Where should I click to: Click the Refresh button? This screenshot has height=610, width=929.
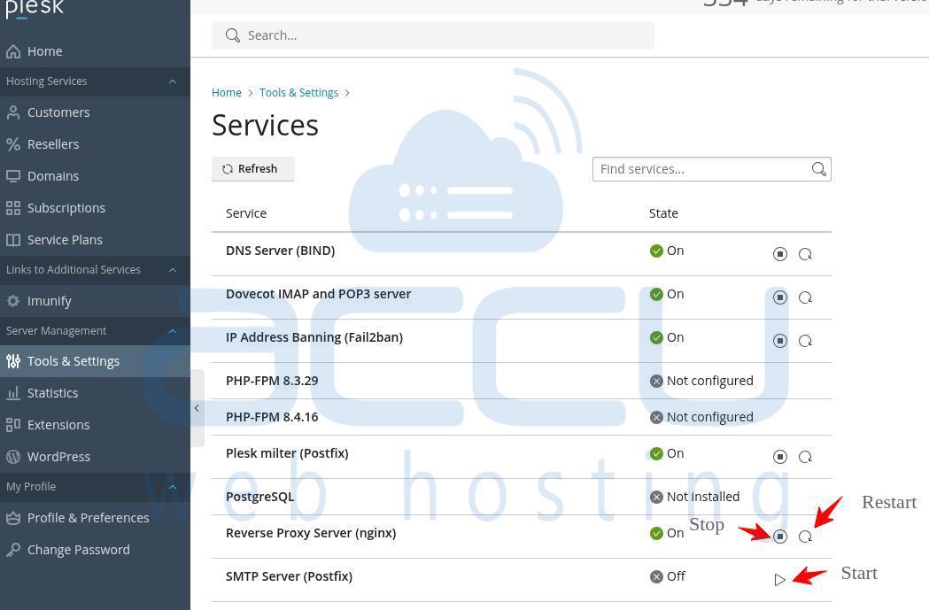coord(253,169)
